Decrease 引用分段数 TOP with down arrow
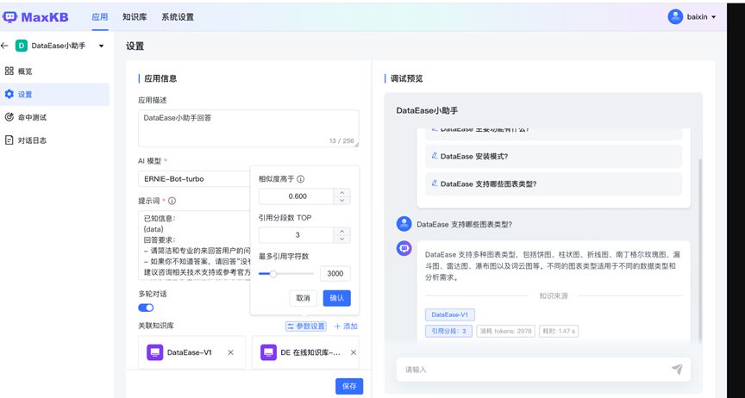The image size is (745, 398). coord(342,239)
